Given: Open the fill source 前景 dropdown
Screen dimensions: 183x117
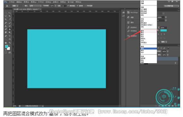Looking at the screenshot, I should pyautogui.click(x=15, y=6).
